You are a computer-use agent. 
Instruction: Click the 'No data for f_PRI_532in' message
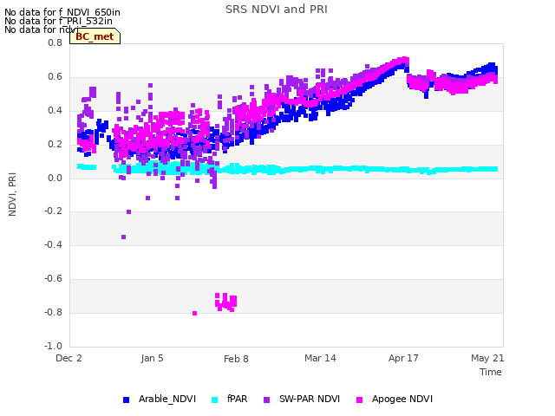[x=58, y=21]
